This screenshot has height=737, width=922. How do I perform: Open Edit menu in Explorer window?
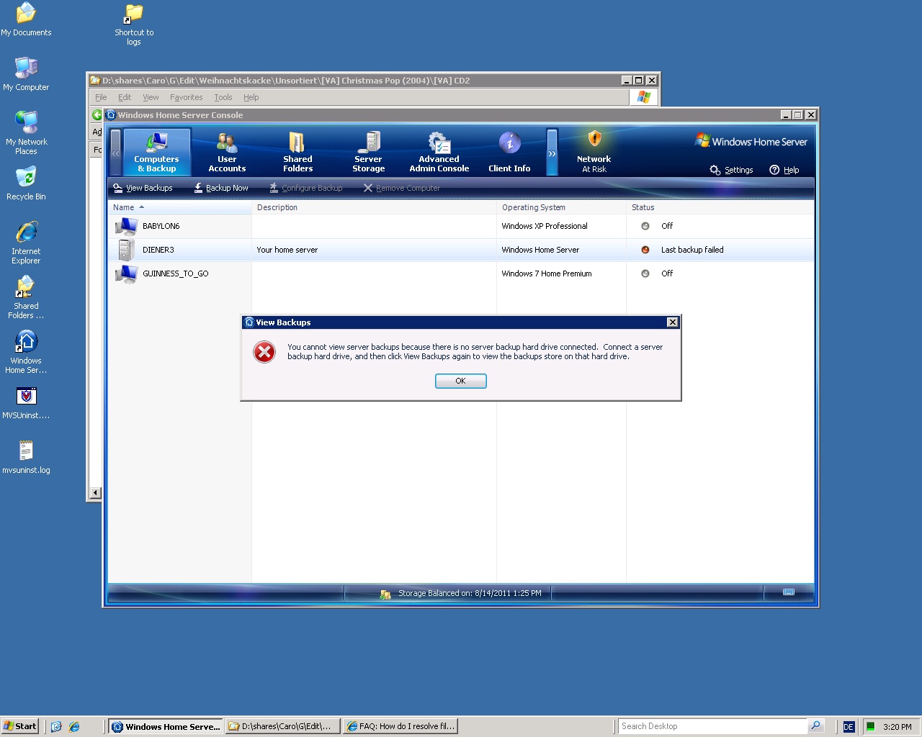point(125,97)
